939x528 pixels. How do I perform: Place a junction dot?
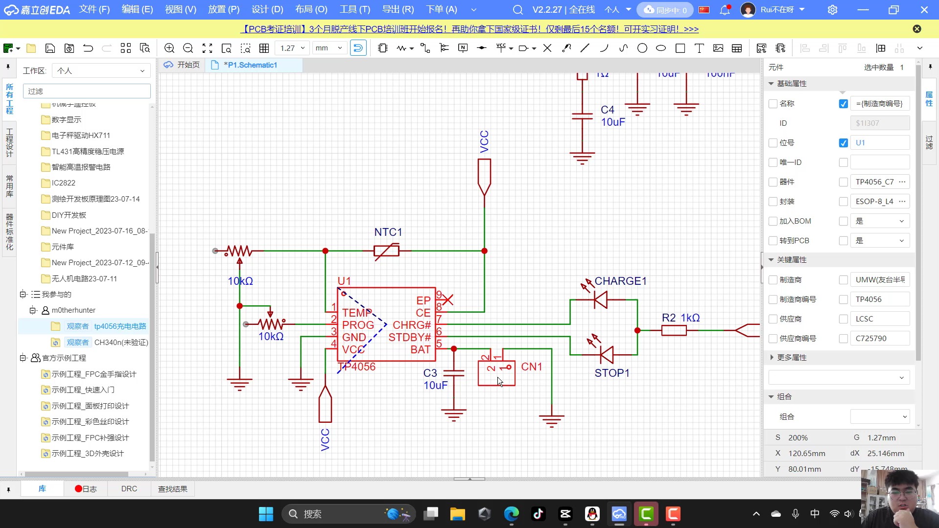click(x=482, y=48)
